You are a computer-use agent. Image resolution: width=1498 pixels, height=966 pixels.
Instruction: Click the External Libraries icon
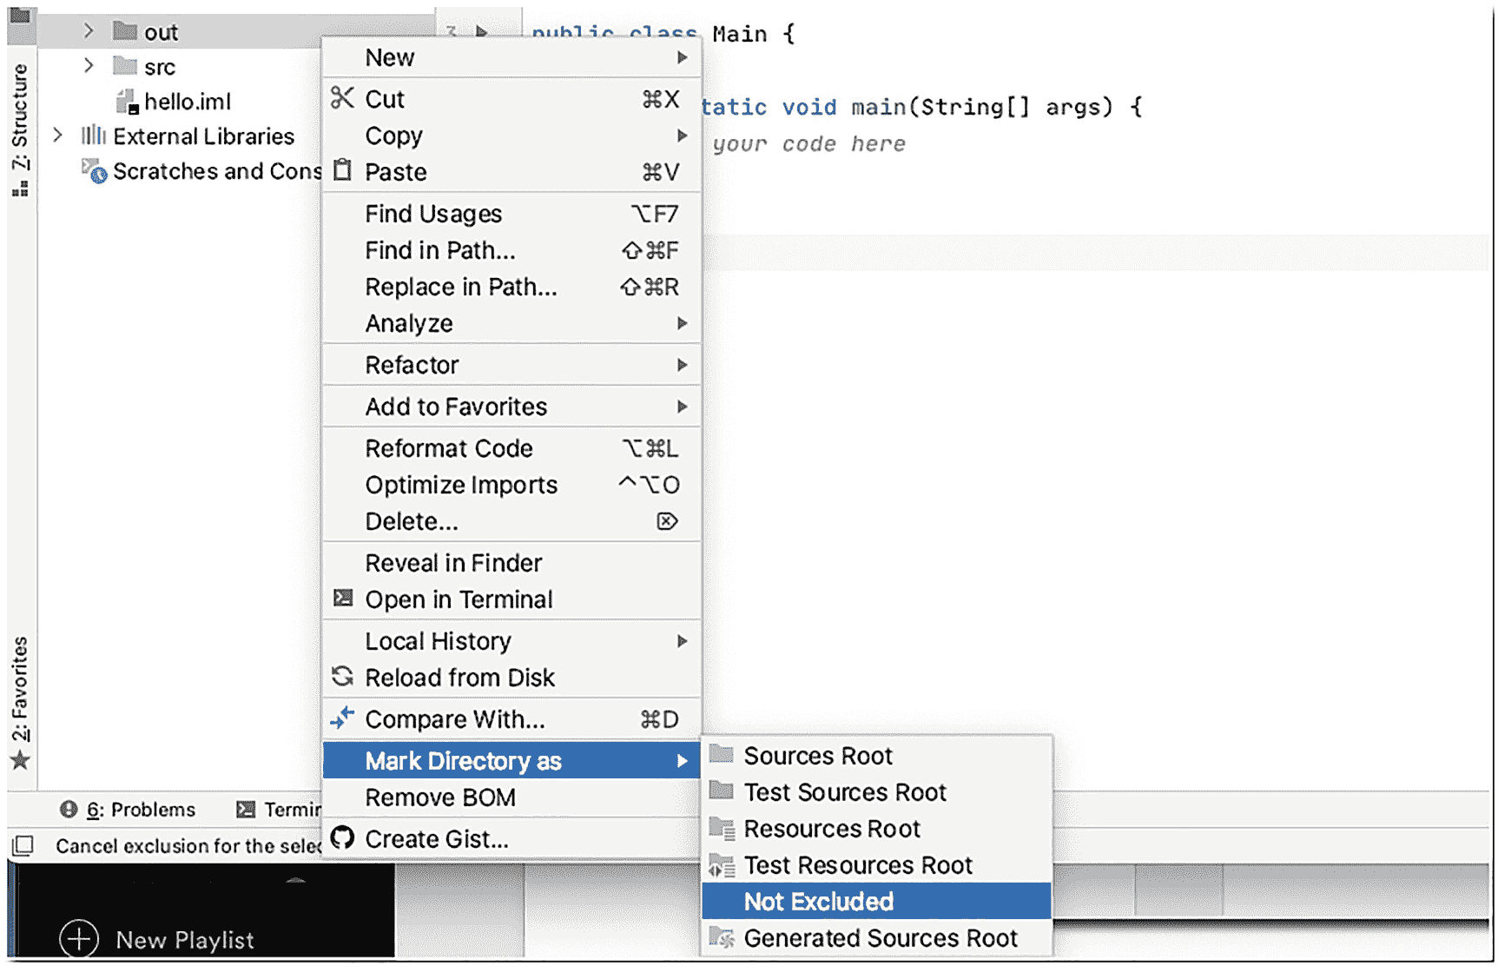(94, 136)
